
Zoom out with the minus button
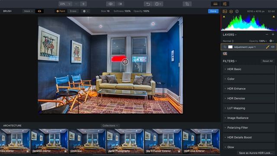76,4
